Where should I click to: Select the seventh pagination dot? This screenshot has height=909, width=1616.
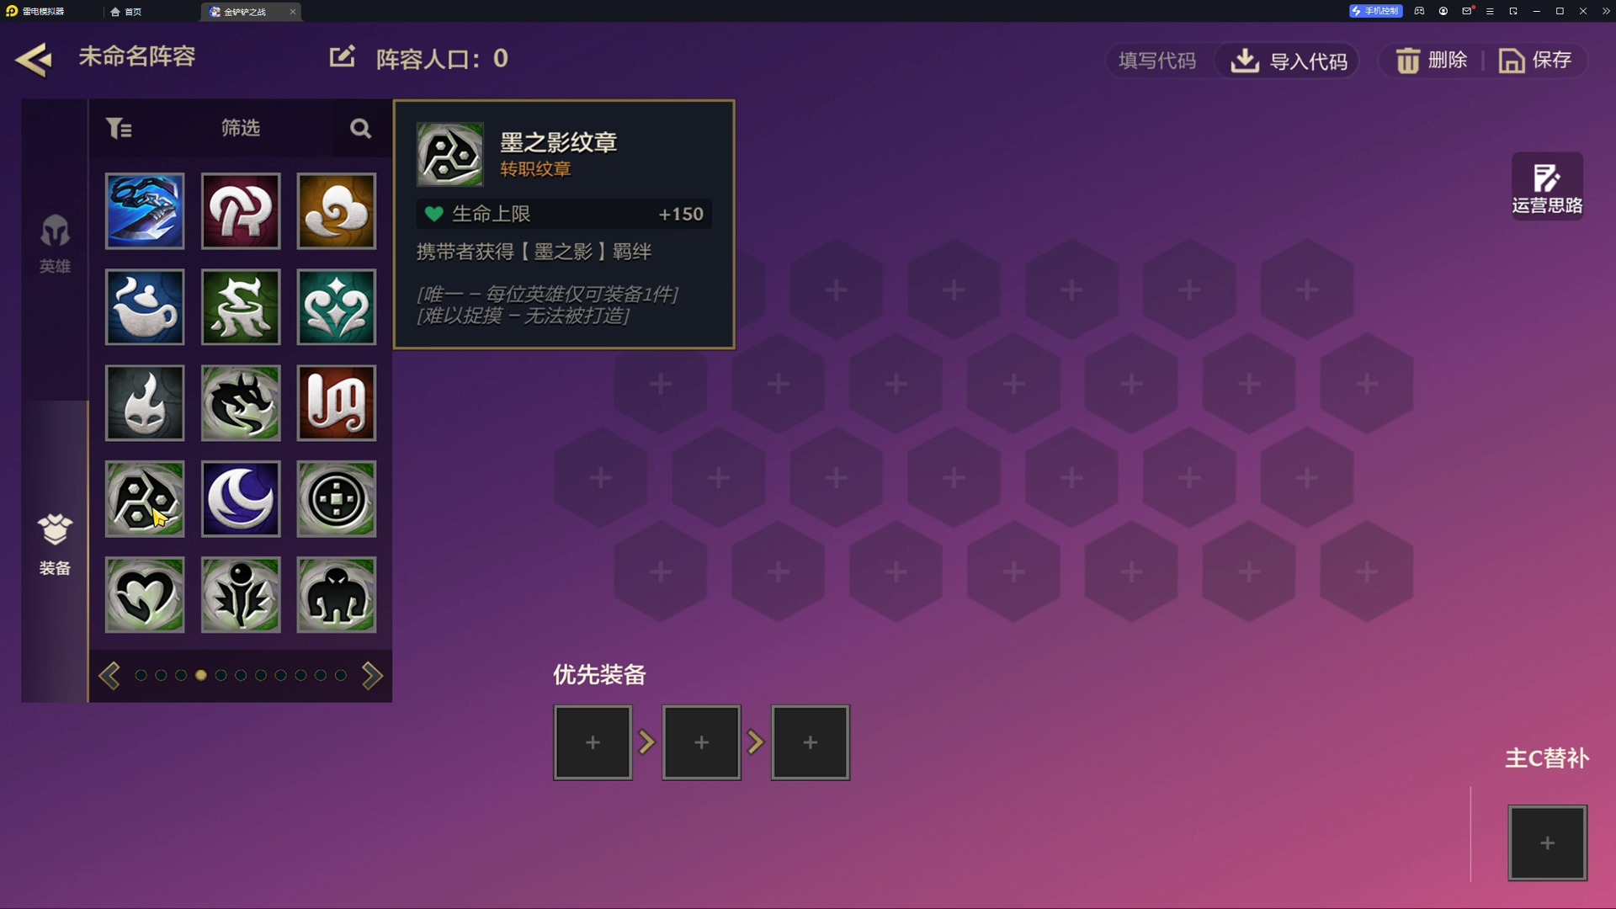point(262,675)
